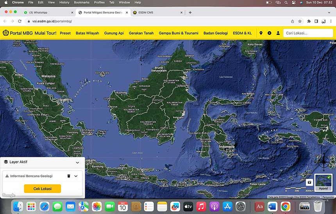Open the ESDM & KL menu
This screenshot has width=336, height=214.
[x=242, y=33]
